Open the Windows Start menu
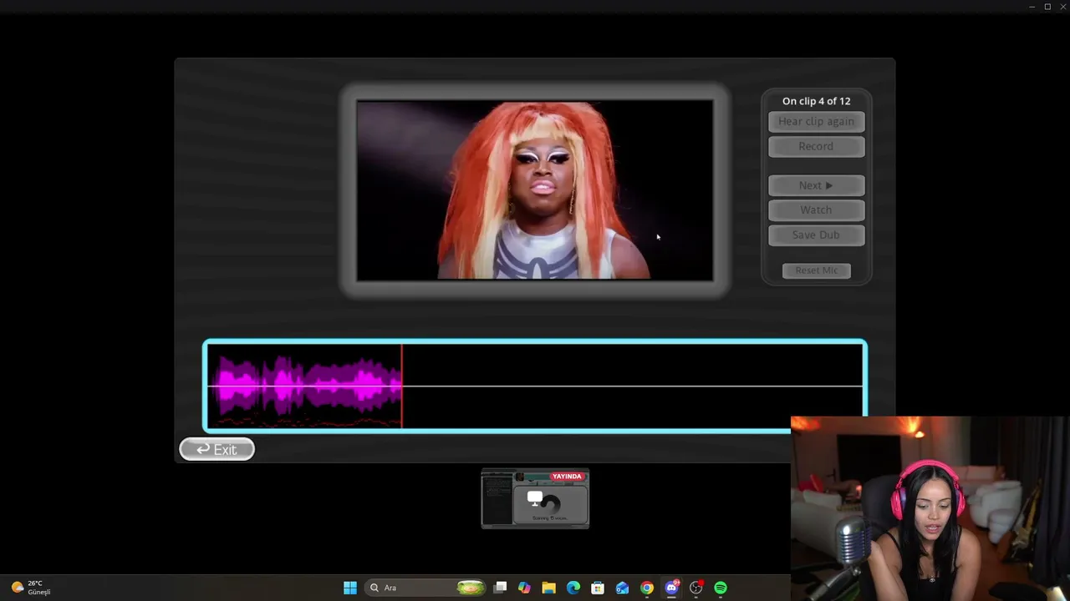Image resolution: width=1070 pixels, height=601 pixels. (x=350, y=588)
